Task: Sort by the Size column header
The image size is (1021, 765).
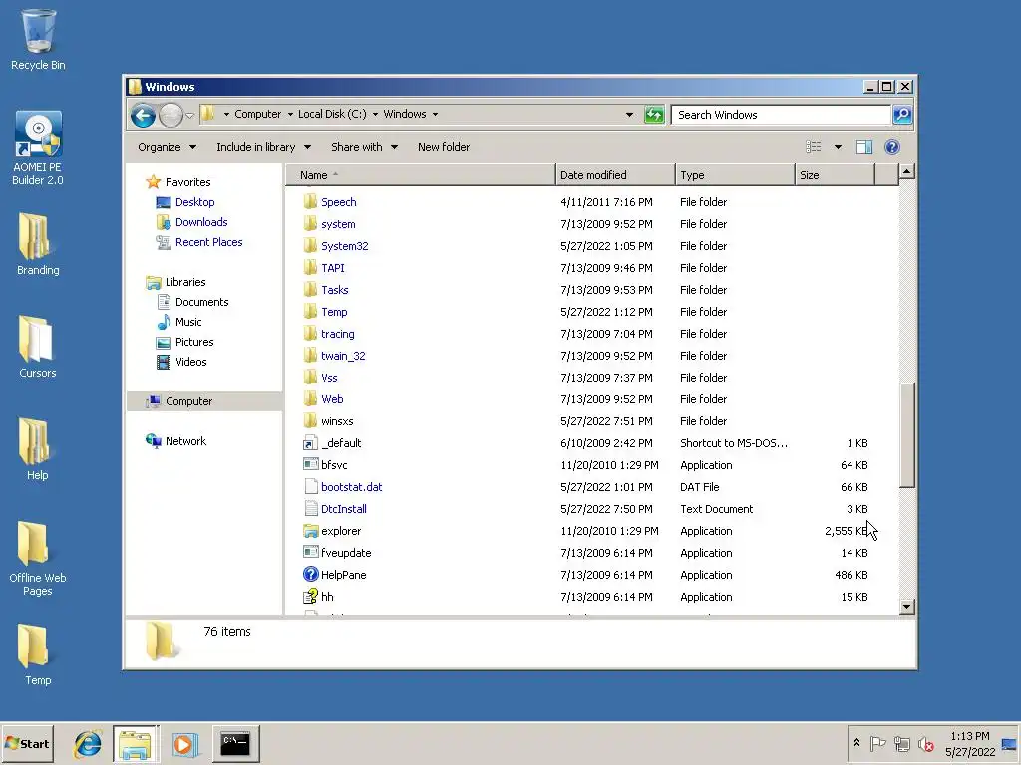Action: click(835, 175)
